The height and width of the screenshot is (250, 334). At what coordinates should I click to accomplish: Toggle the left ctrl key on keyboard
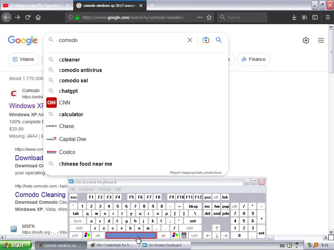pos(75,235)
